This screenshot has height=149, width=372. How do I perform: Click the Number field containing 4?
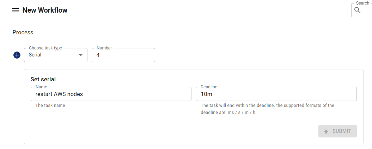point(123,55)
